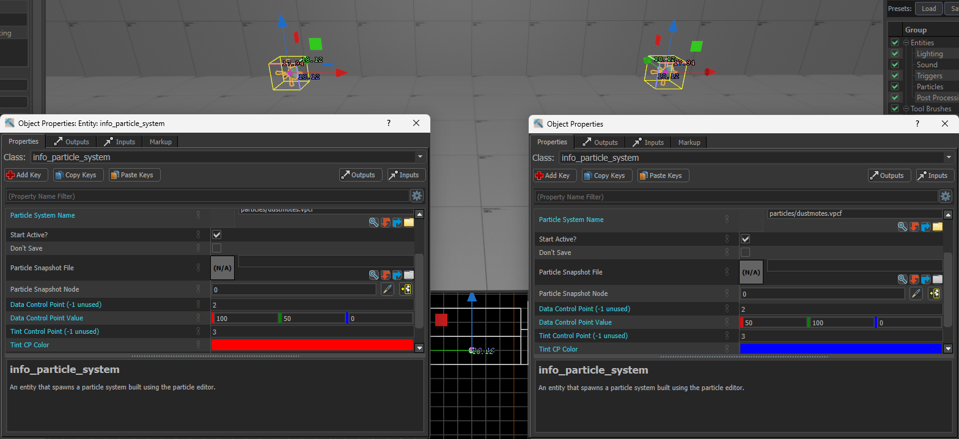Open property filter gear settings in right window

[x=946, y=196]
